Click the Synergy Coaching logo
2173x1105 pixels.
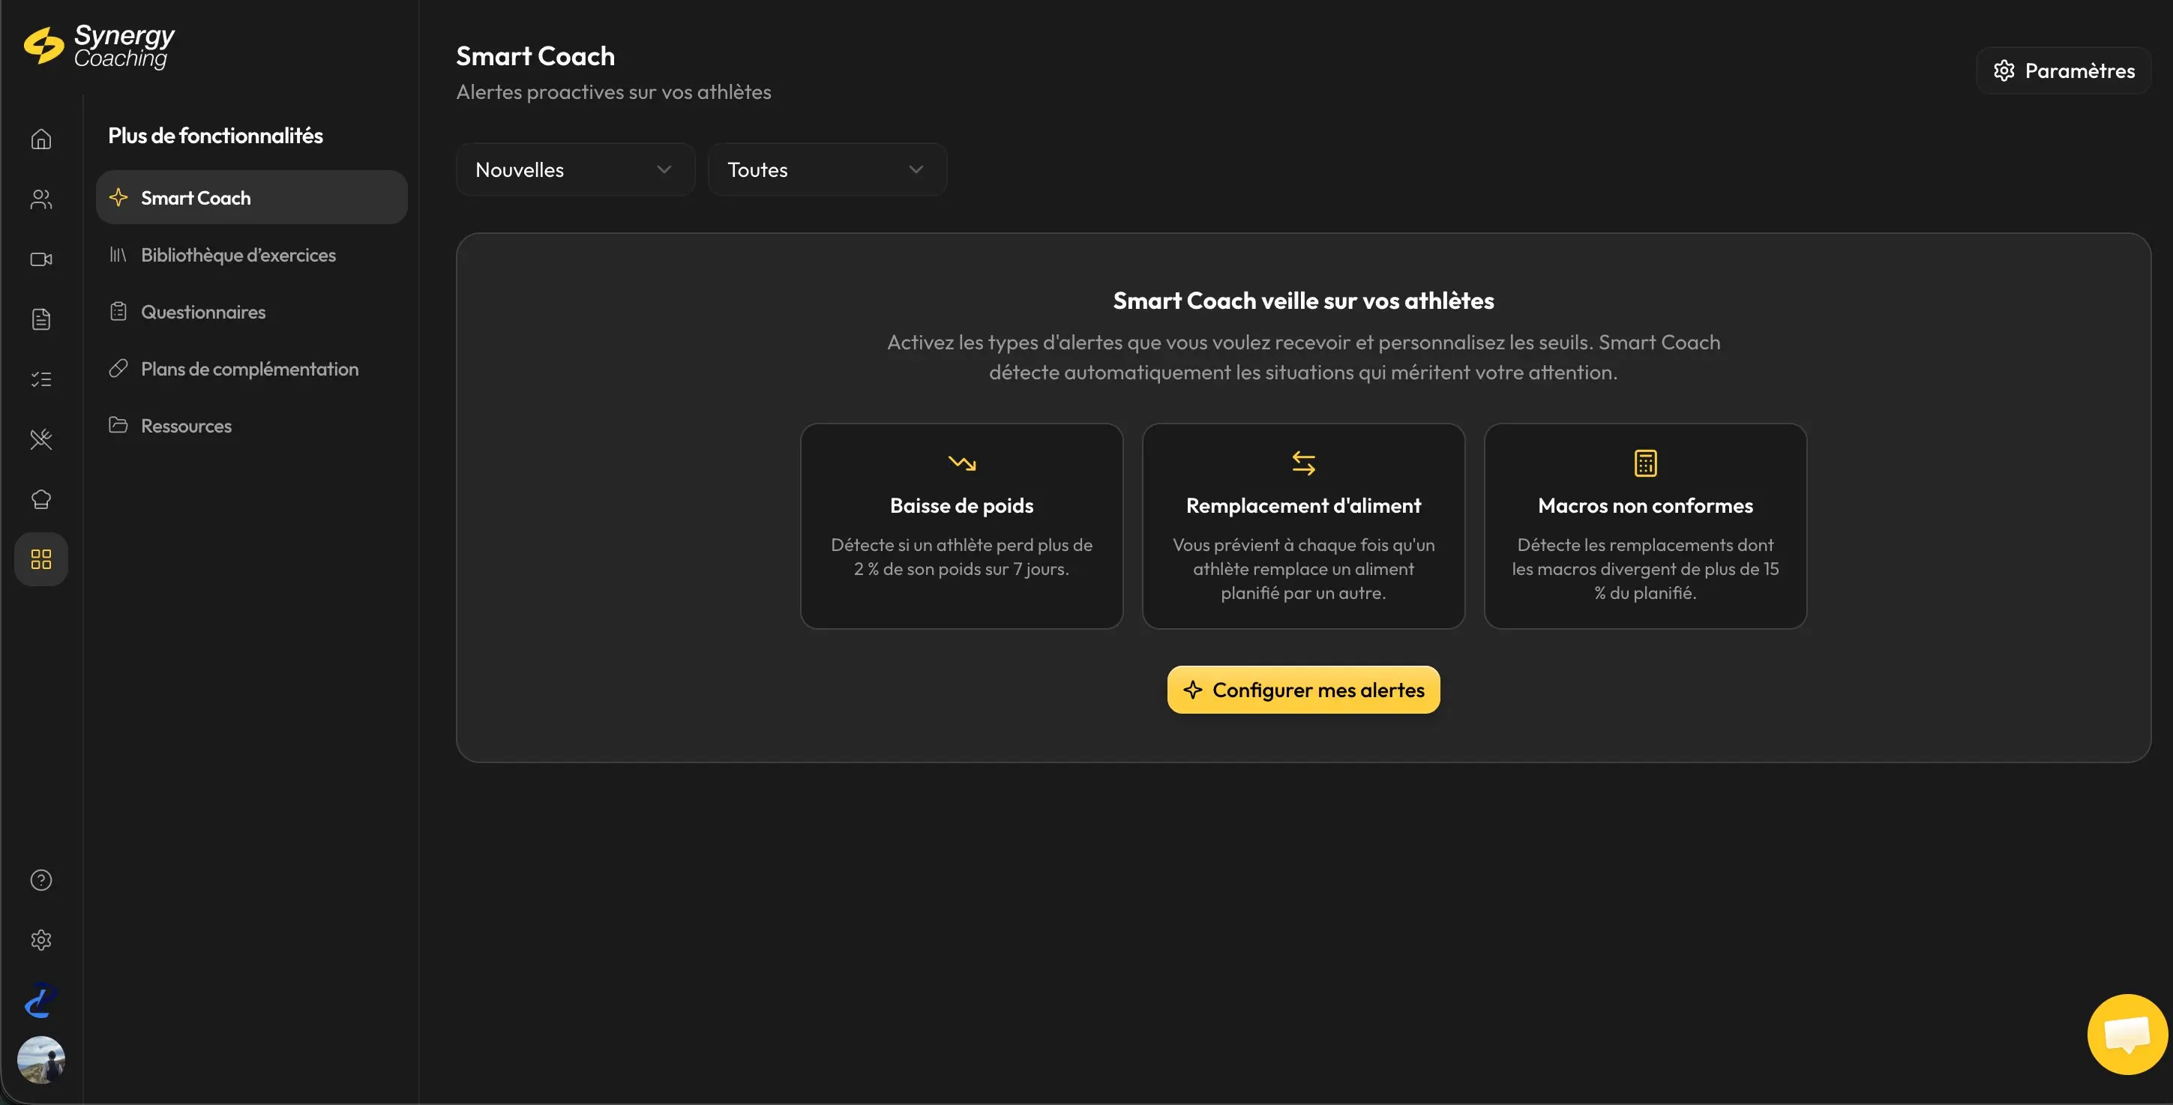click(x=99, y=46)
